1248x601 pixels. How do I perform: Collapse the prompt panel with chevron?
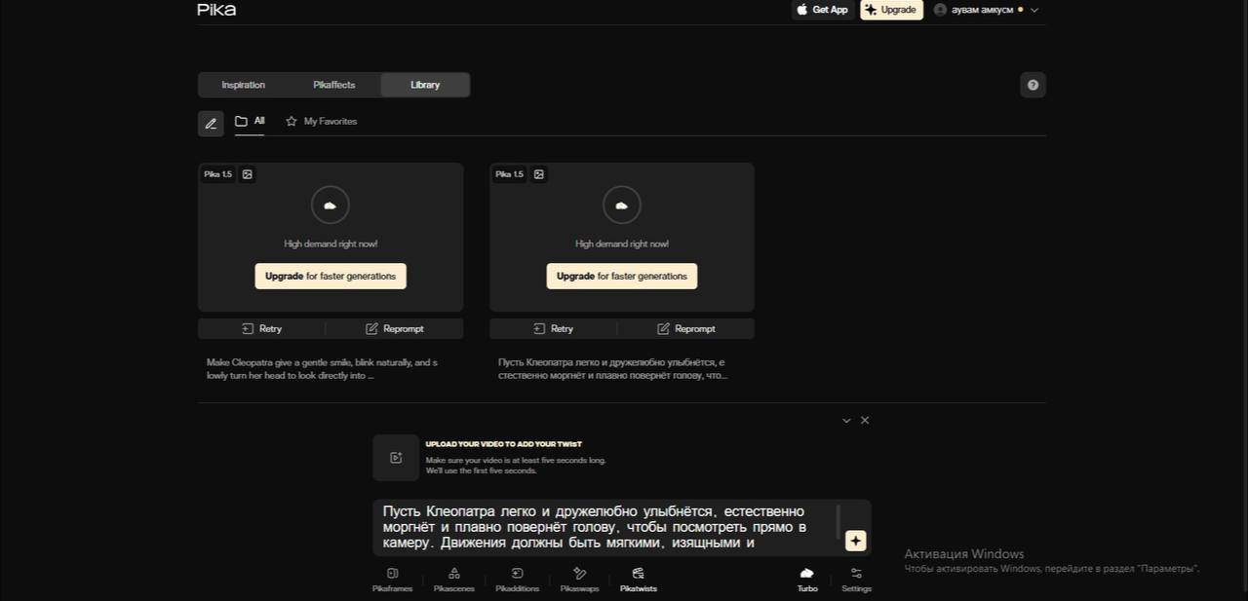[846, 421]
